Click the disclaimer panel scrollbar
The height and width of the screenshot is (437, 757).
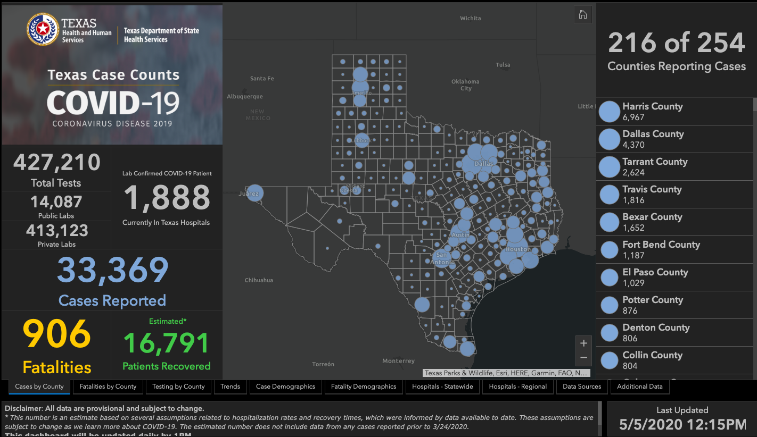(600, 418)
